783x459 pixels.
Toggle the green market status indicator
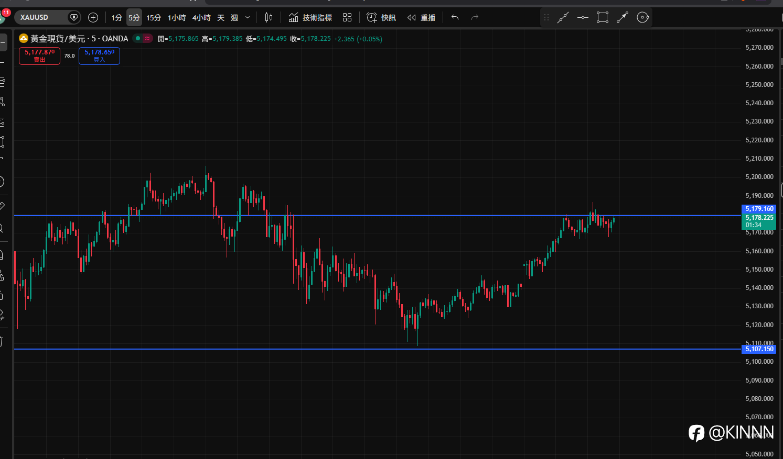tap(138, 39)
